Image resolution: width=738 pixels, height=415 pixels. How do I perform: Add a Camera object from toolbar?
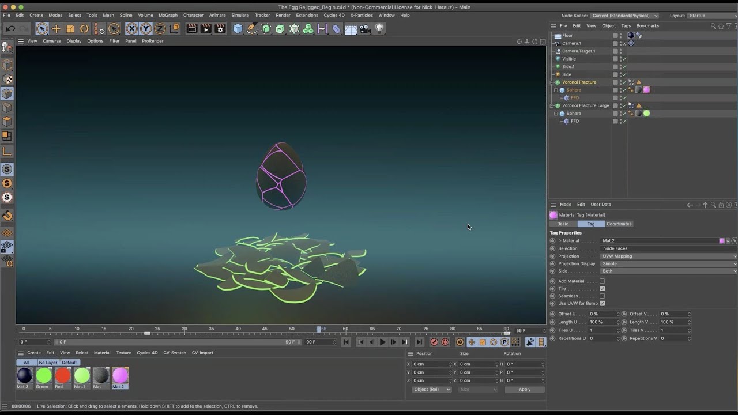click(x=365, y=29)
